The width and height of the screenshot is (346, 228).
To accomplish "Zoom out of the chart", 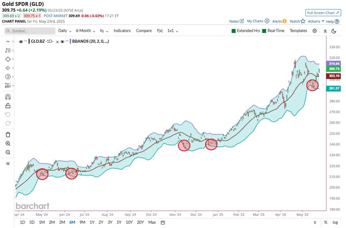I will pos(8,152).
